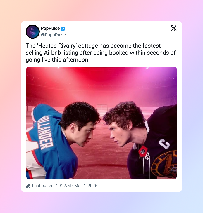Click the 7:01 AM timestamp
203x213 pixels.
coord(63,186)
